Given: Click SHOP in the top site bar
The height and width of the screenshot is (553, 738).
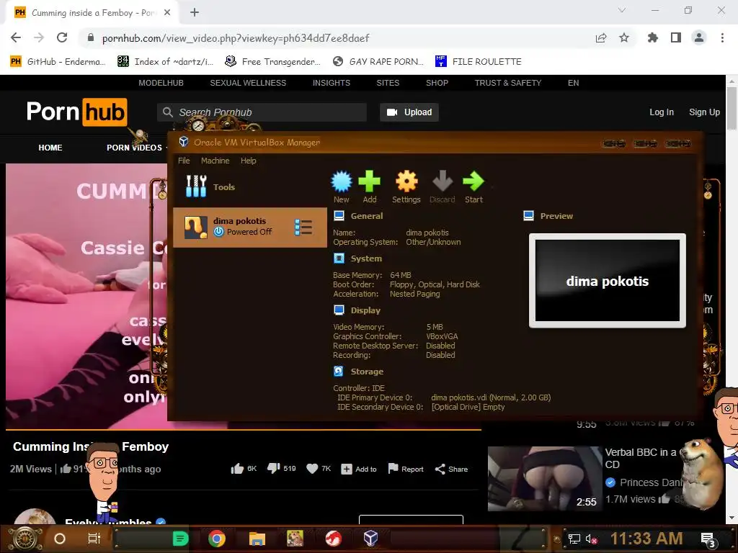Looking at the screenshot, I should click(x=437, y=83).
